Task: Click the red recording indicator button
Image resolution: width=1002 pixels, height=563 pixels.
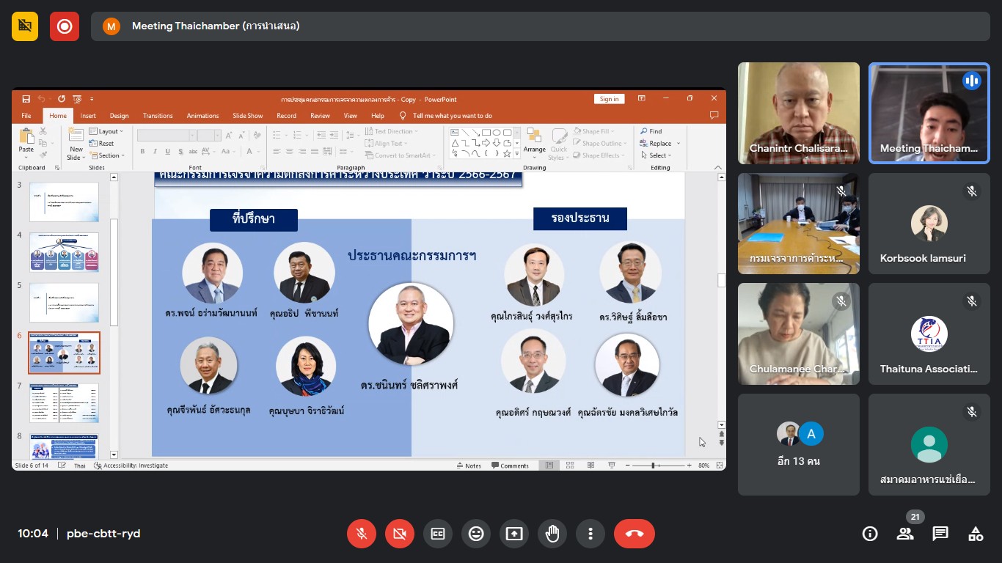Action: pyautogui.click(x=65, y=26)
